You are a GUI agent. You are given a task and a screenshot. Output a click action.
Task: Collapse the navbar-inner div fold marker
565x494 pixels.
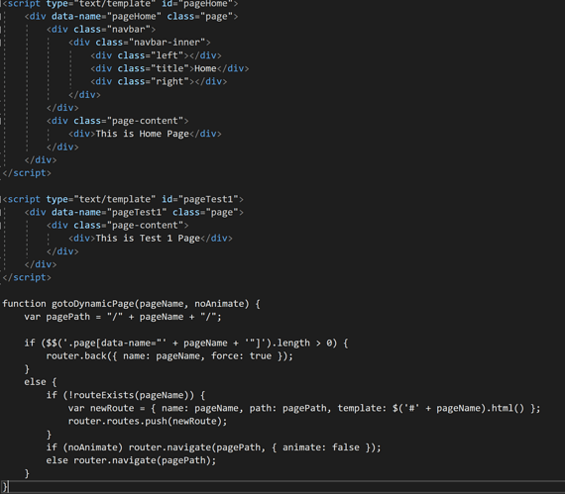[1, 43]
